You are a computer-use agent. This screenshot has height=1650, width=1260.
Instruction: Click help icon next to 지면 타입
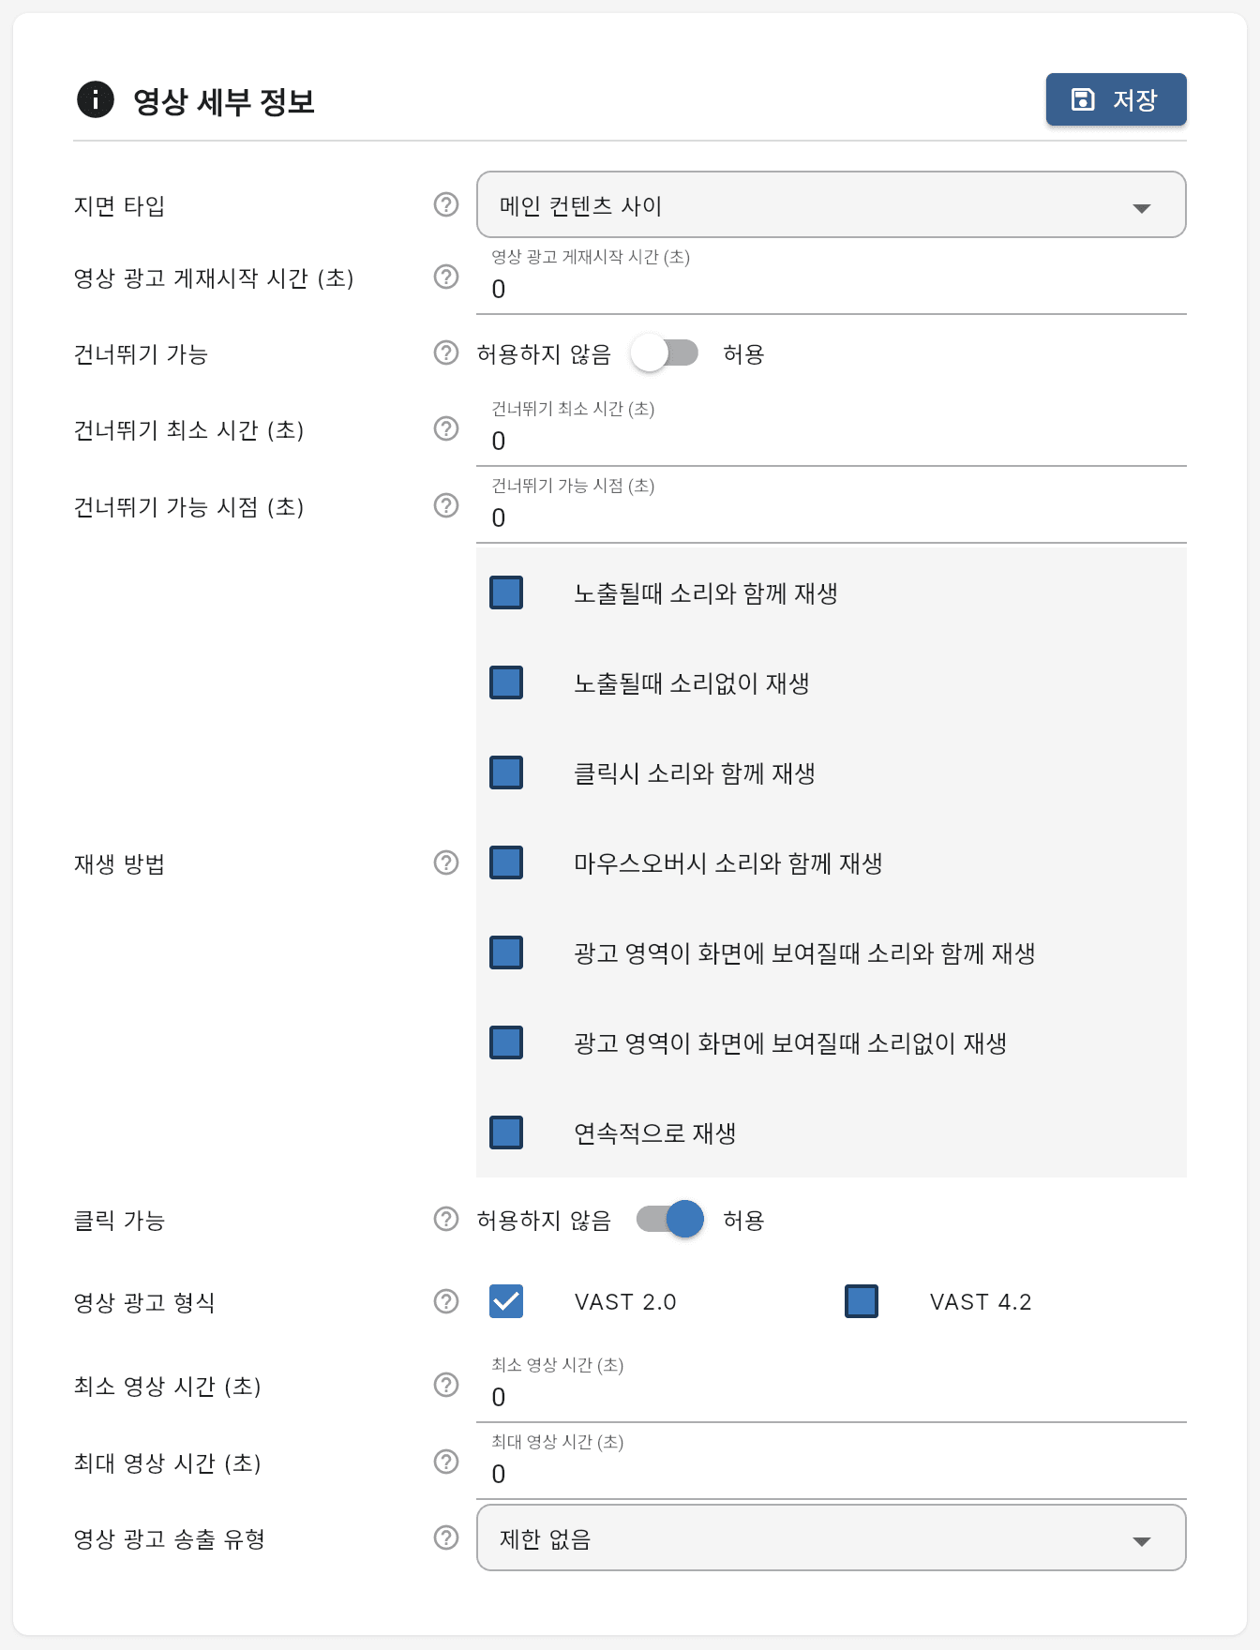[446, 204]
